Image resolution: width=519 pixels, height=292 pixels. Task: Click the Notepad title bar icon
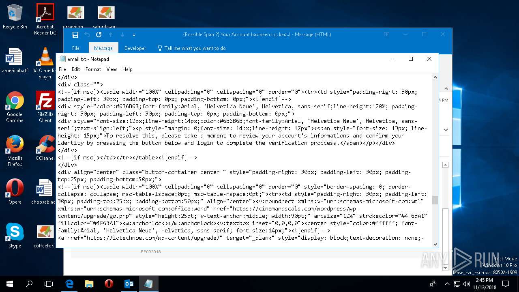(62, 59)
